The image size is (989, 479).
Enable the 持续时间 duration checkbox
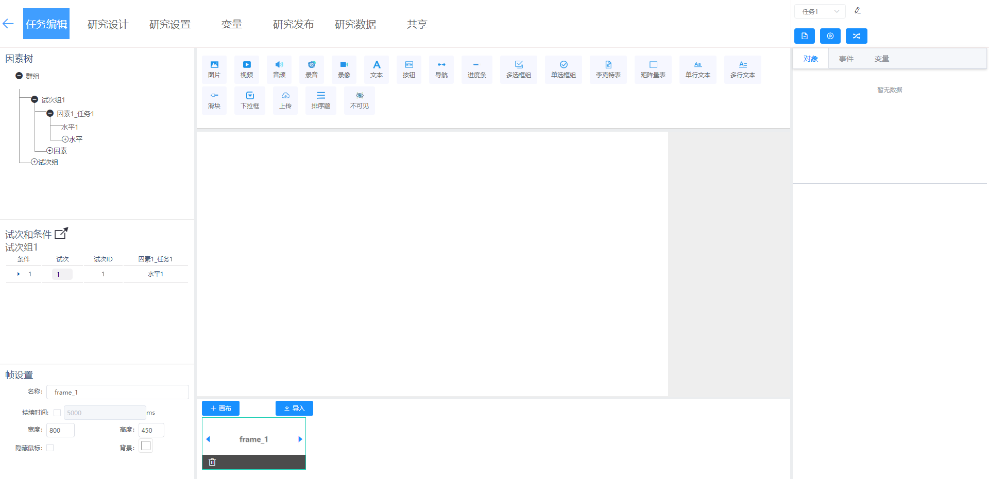click(57, 413)
